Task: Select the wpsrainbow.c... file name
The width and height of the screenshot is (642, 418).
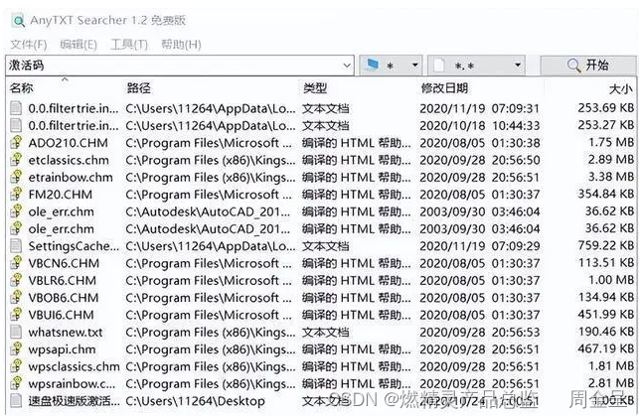Action: [x=73, y=383]
